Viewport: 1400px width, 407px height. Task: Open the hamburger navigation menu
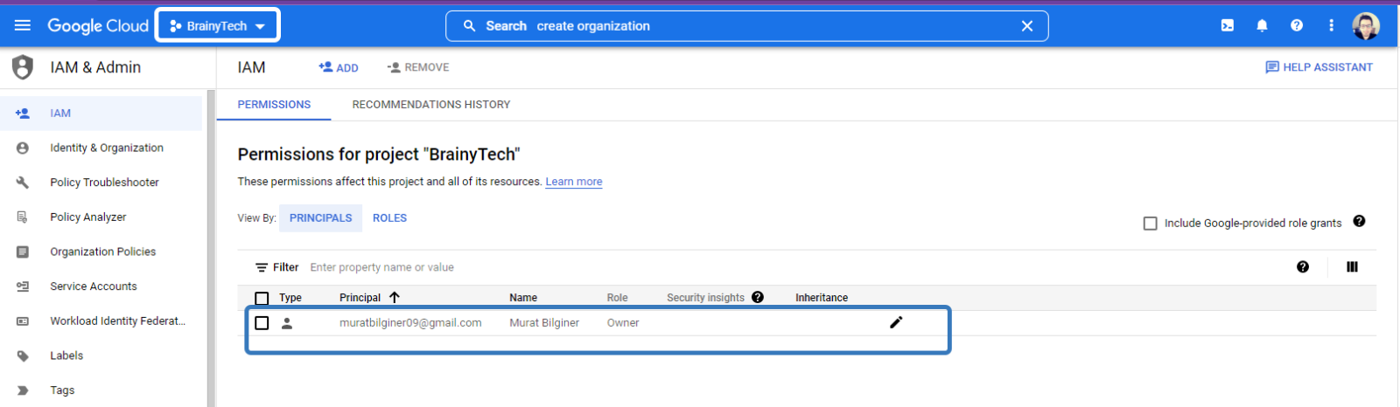pos(23,25)
